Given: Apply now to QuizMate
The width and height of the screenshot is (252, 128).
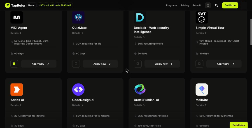Looking at the screenshot, I should click(101, 64).
